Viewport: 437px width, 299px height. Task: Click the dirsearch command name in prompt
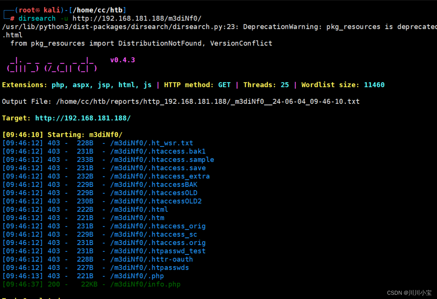(x=37, y=19)
